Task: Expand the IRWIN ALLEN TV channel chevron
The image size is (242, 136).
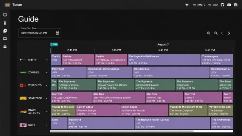Action: coord(46,112)
